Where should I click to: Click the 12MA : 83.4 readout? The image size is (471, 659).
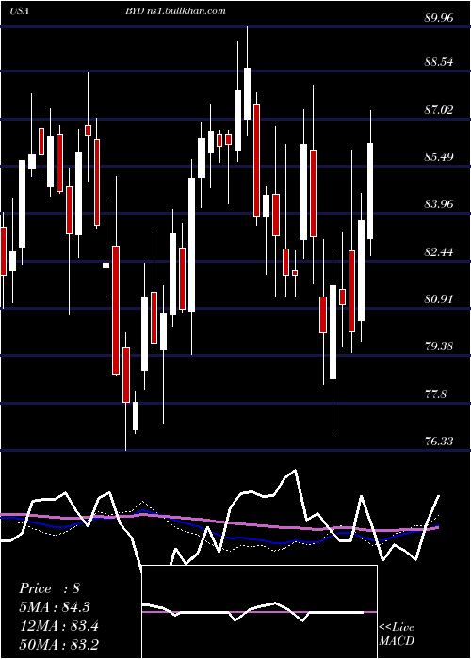58,626
